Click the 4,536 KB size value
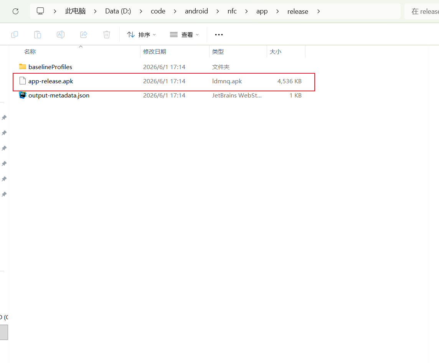The image size is (439, 363). point(289,81)
